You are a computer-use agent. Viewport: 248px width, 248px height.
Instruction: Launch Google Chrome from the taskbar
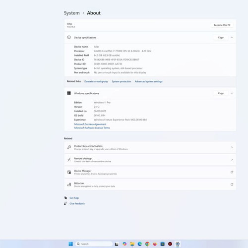147,244
